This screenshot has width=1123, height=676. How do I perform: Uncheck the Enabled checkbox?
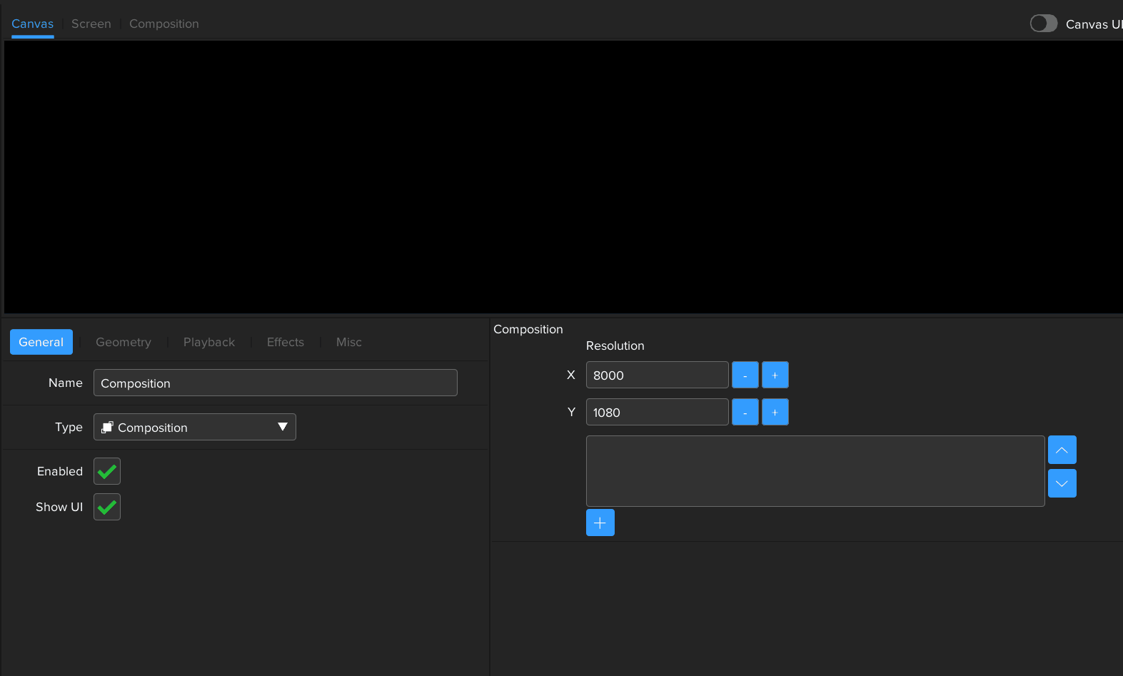click(x=107, y=471)
